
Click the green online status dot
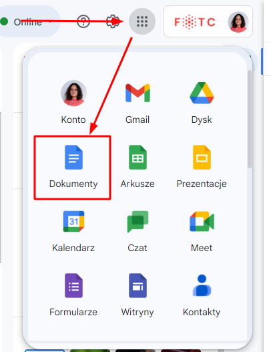click(x=4, y=21)
